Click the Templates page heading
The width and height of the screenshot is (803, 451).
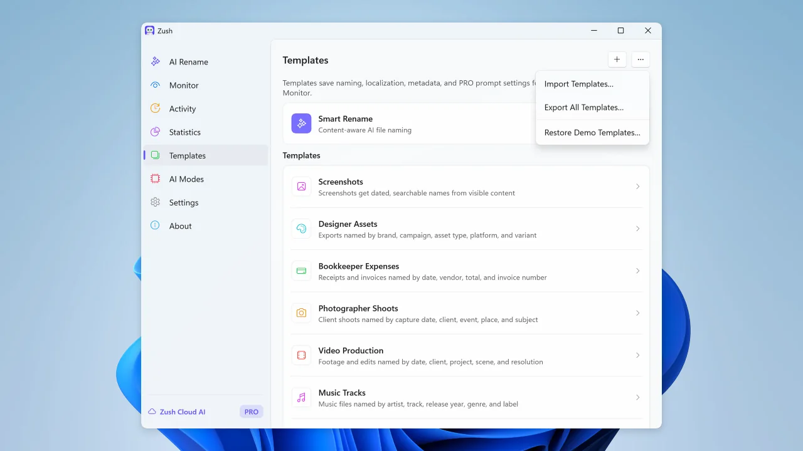click(306, 60)
